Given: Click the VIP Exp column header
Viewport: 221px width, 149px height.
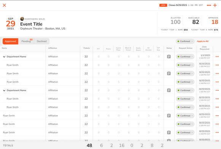Looking at the screenshot, I should (158, 49).
